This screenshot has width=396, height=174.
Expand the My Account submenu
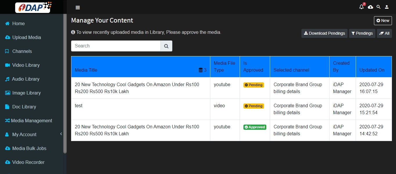[x=61, y=134]
